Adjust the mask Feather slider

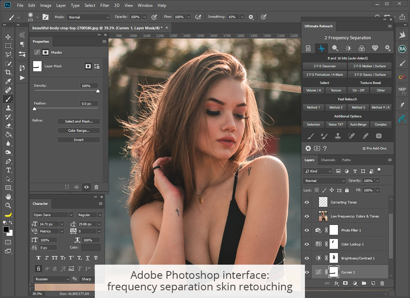click(x=35, y=109)
